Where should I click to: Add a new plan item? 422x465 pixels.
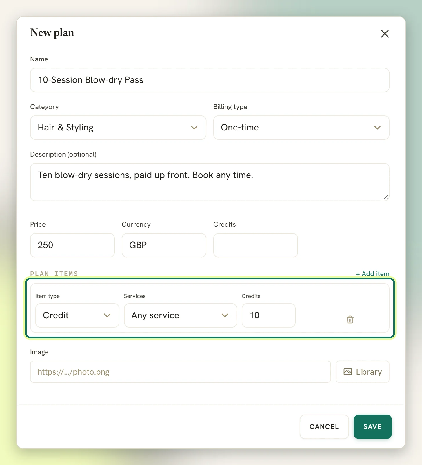tap(372, 274)
